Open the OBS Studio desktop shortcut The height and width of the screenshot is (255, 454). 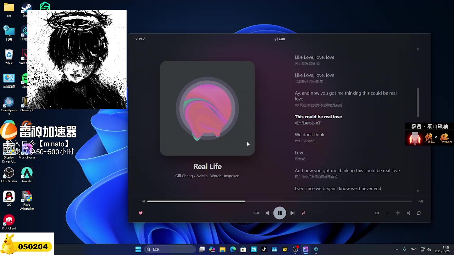9,175
